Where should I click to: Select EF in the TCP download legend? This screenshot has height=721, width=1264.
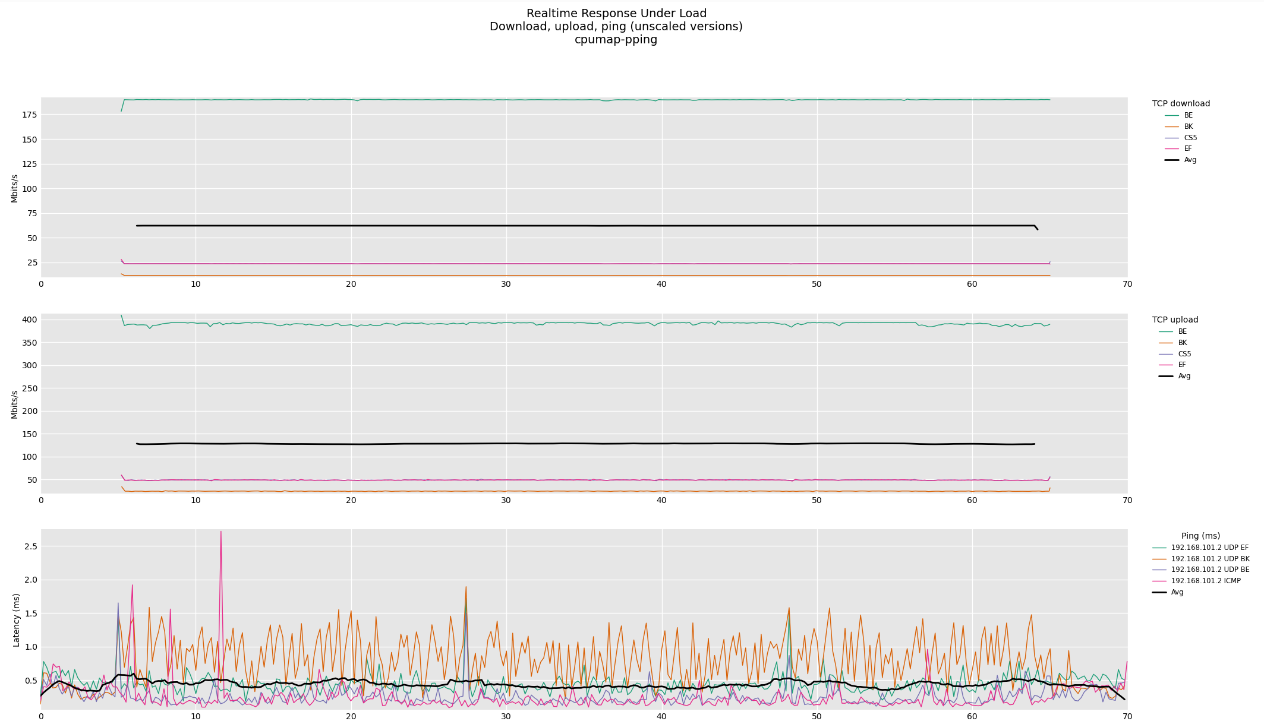tap(1188, 148)
